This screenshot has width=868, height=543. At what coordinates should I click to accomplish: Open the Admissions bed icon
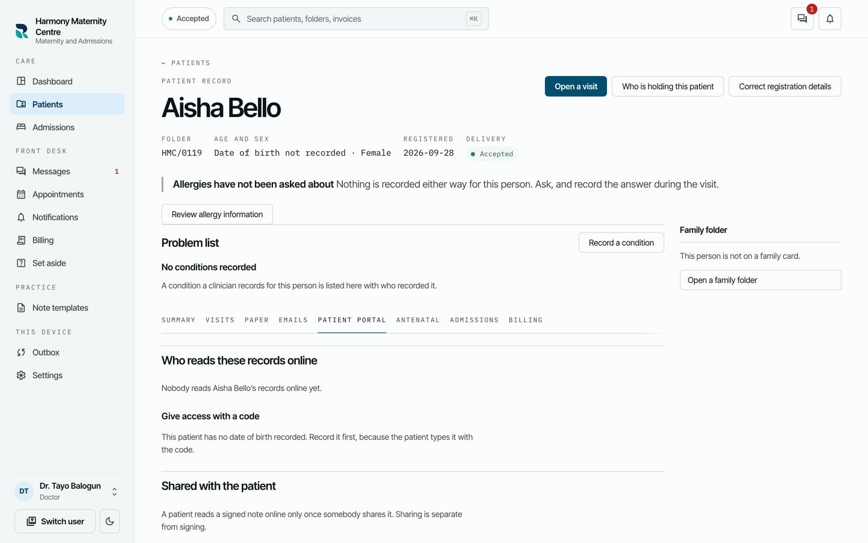coord(21,127)
